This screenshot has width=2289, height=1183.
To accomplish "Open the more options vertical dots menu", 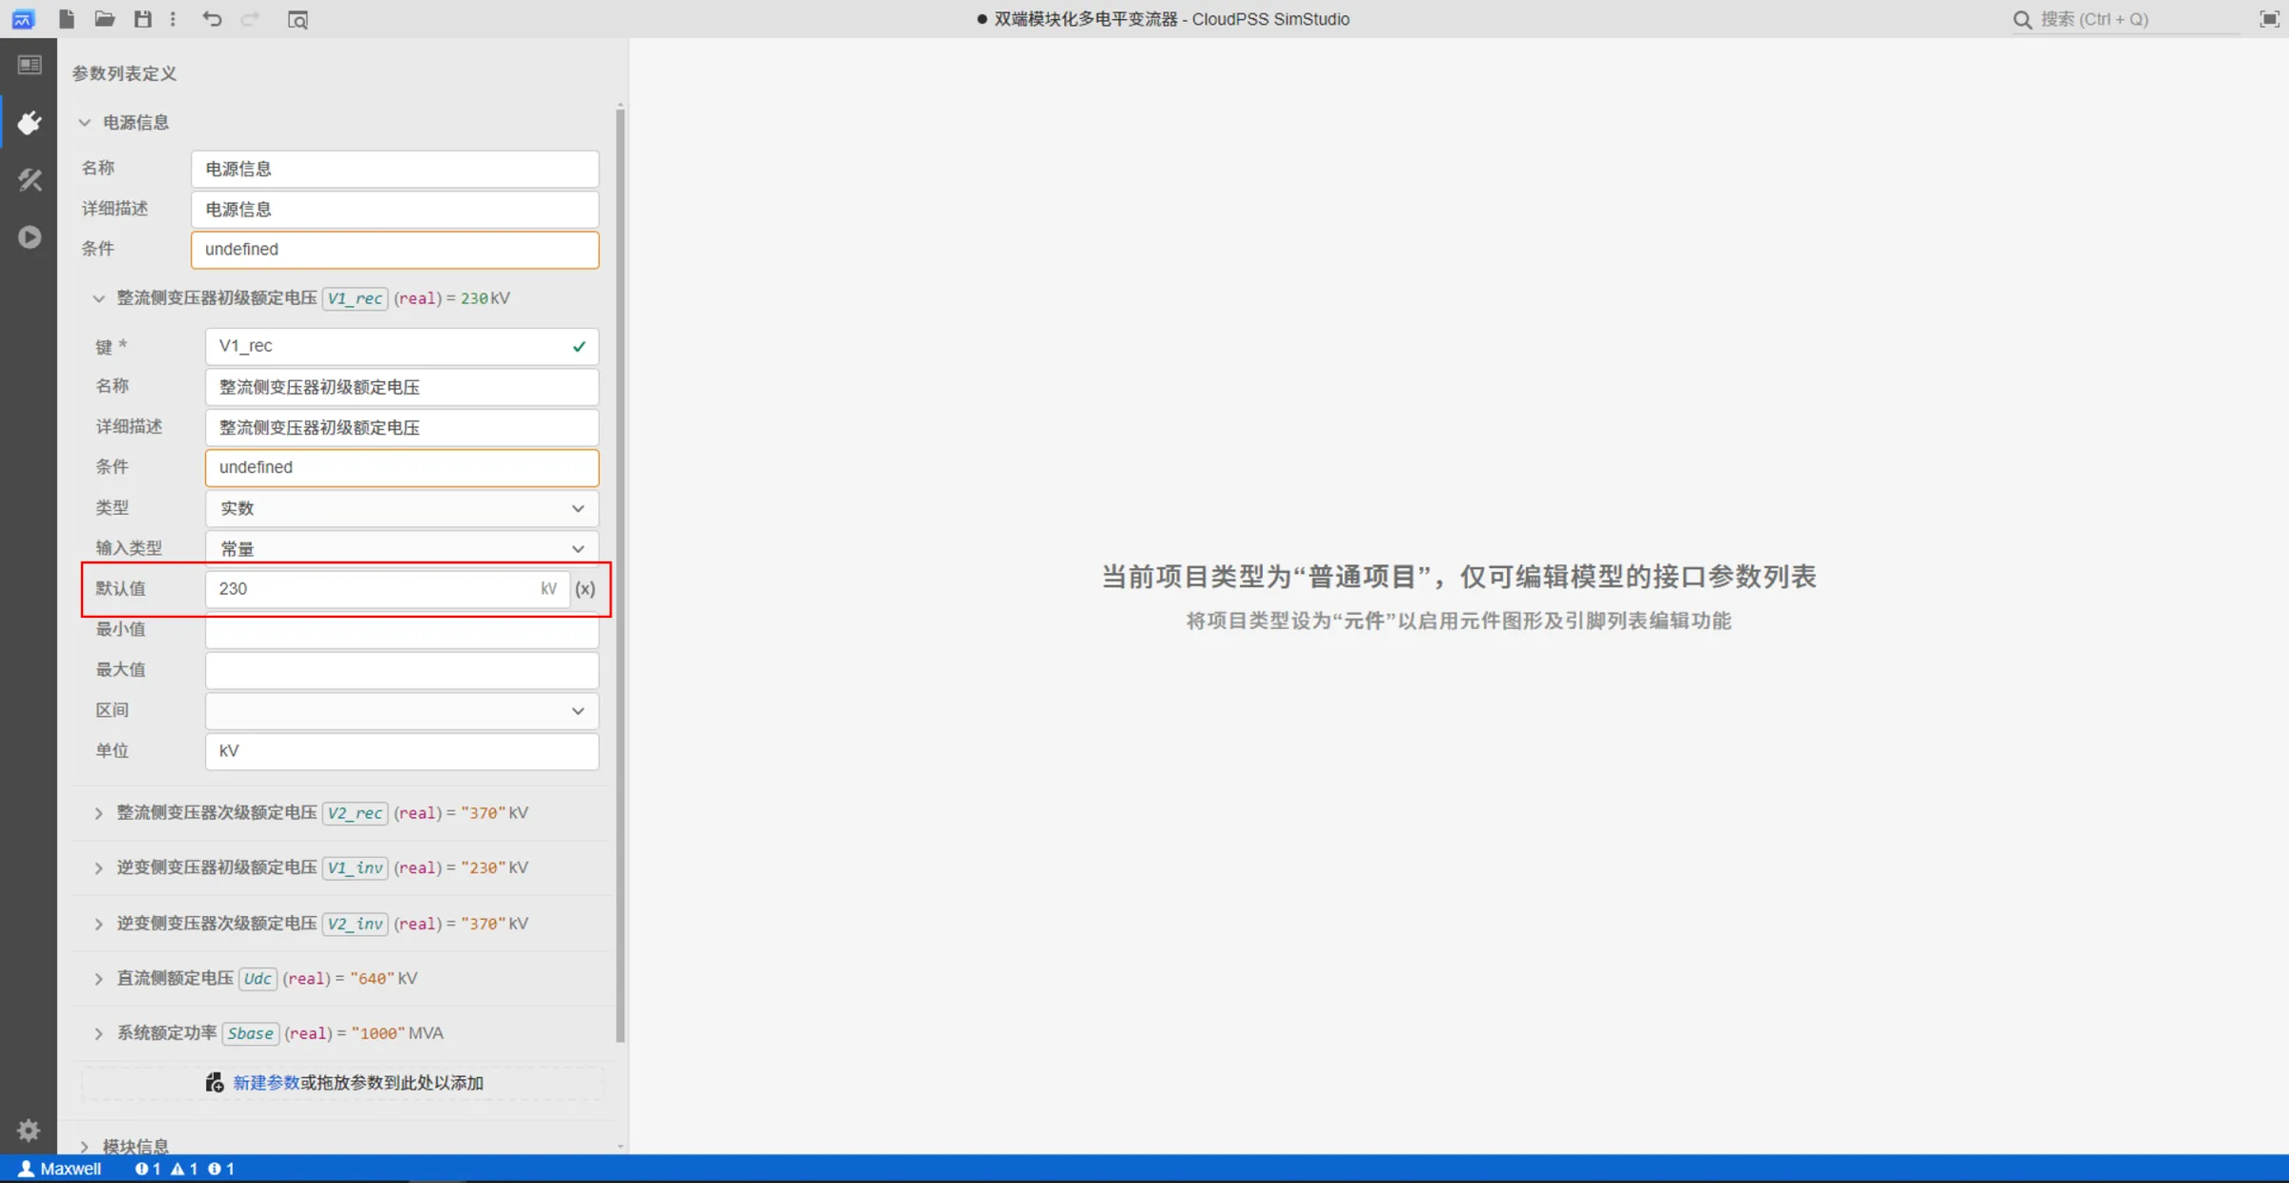I will point(173,19).
